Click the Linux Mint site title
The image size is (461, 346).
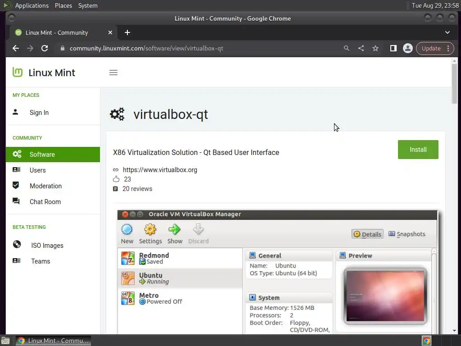52,73
